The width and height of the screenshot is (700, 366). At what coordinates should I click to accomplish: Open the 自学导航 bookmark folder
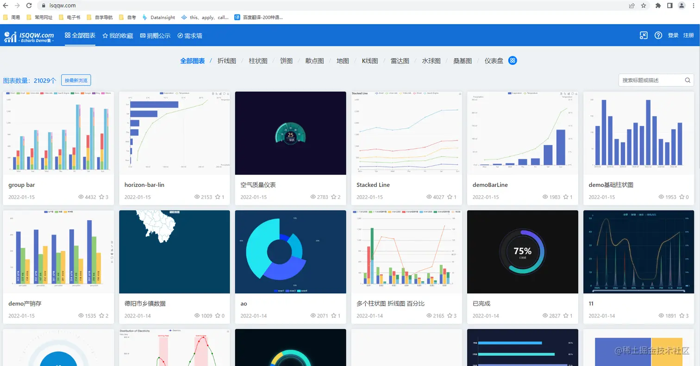[99, 17]
